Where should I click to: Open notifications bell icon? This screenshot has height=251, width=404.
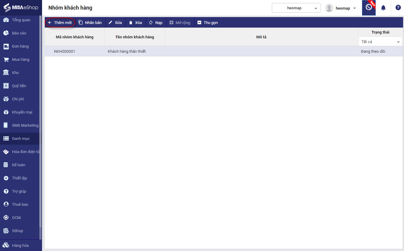[383, 8]
